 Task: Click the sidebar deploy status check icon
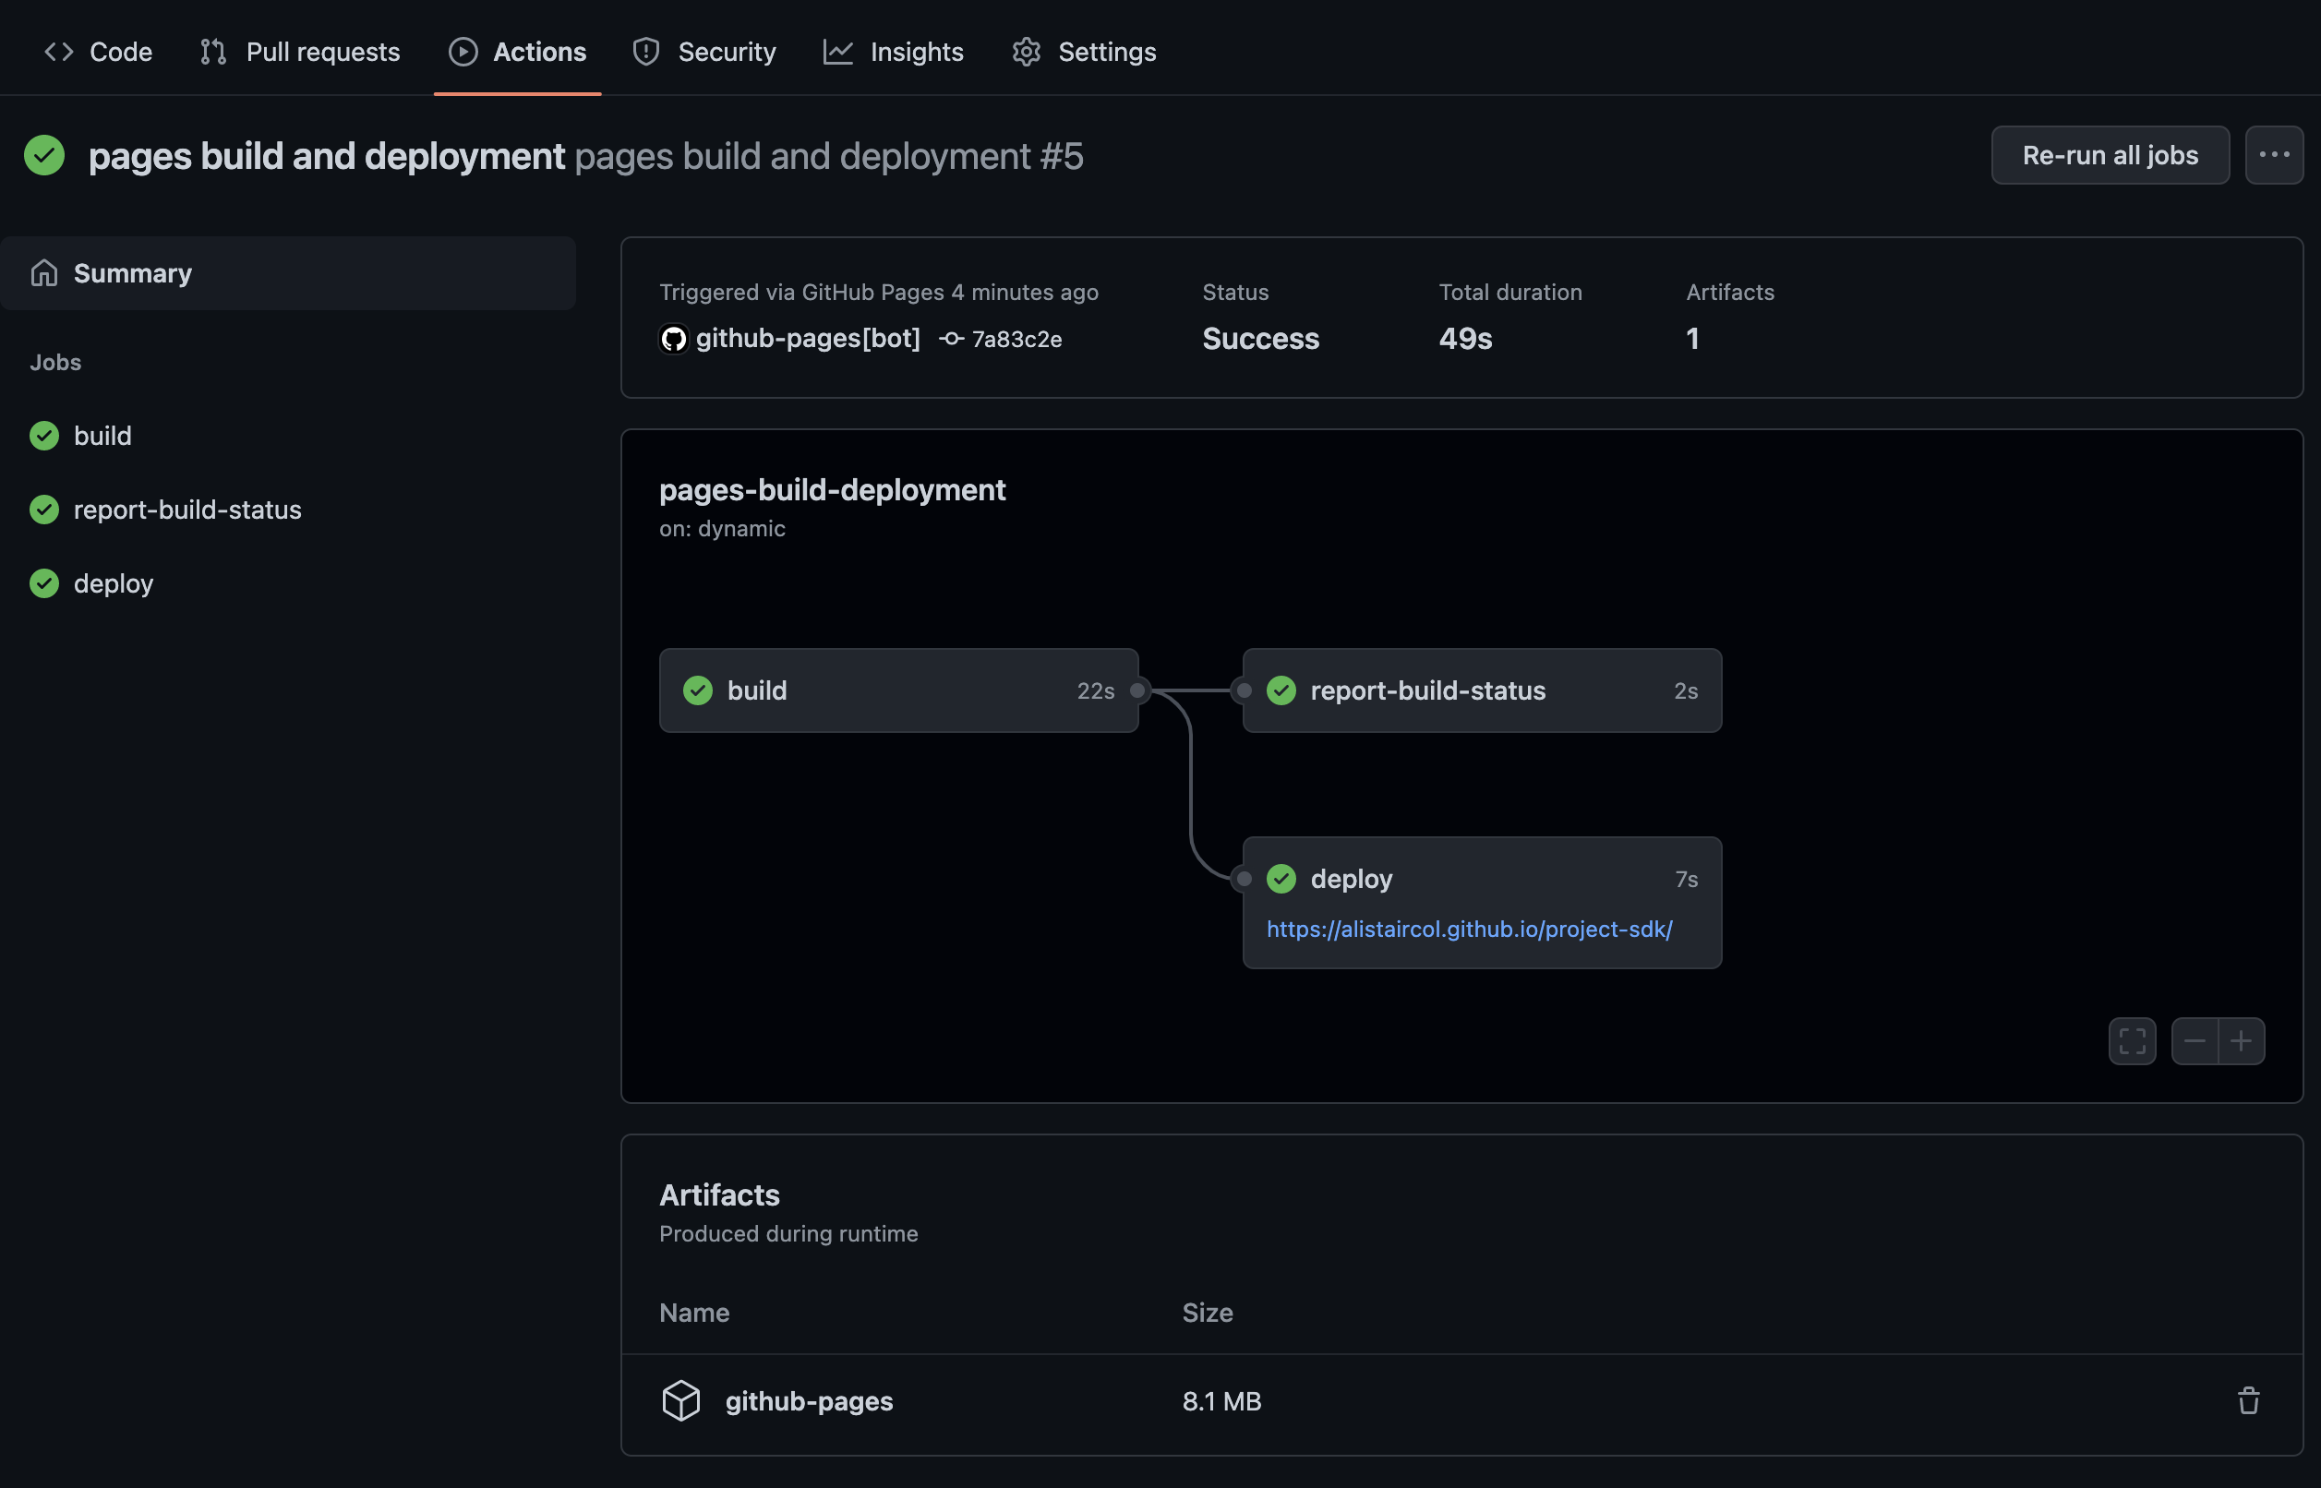click(44, 583)
